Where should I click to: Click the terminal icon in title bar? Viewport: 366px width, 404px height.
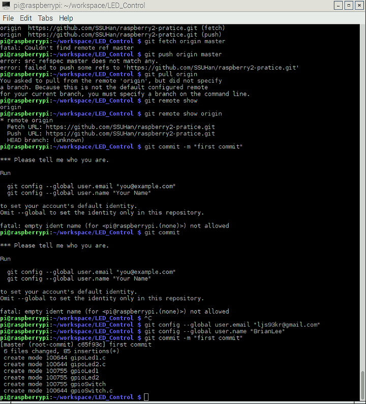tap(6, 5)
